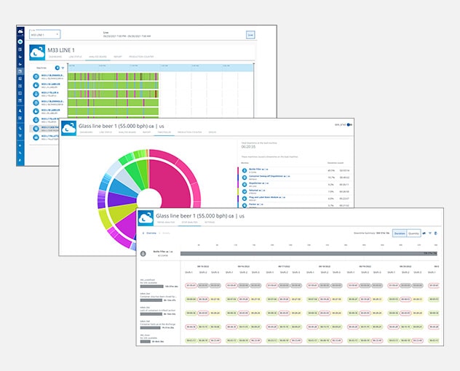The height and width of the screenshot is (371, 460).
Task: Click the Bottle Filler machine icon in stop analysis
Action: tap(143, 254)
